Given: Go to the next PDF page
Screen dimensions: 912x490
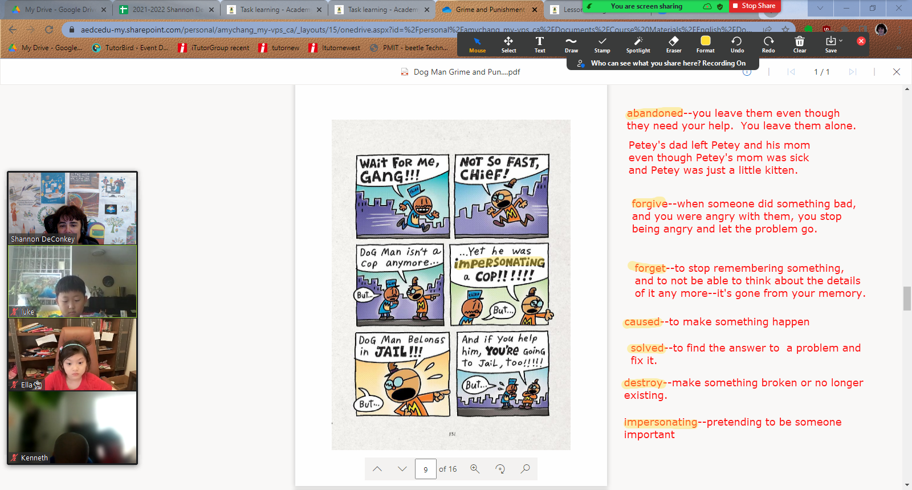Looking at the screenshot, I should [402, 469].
